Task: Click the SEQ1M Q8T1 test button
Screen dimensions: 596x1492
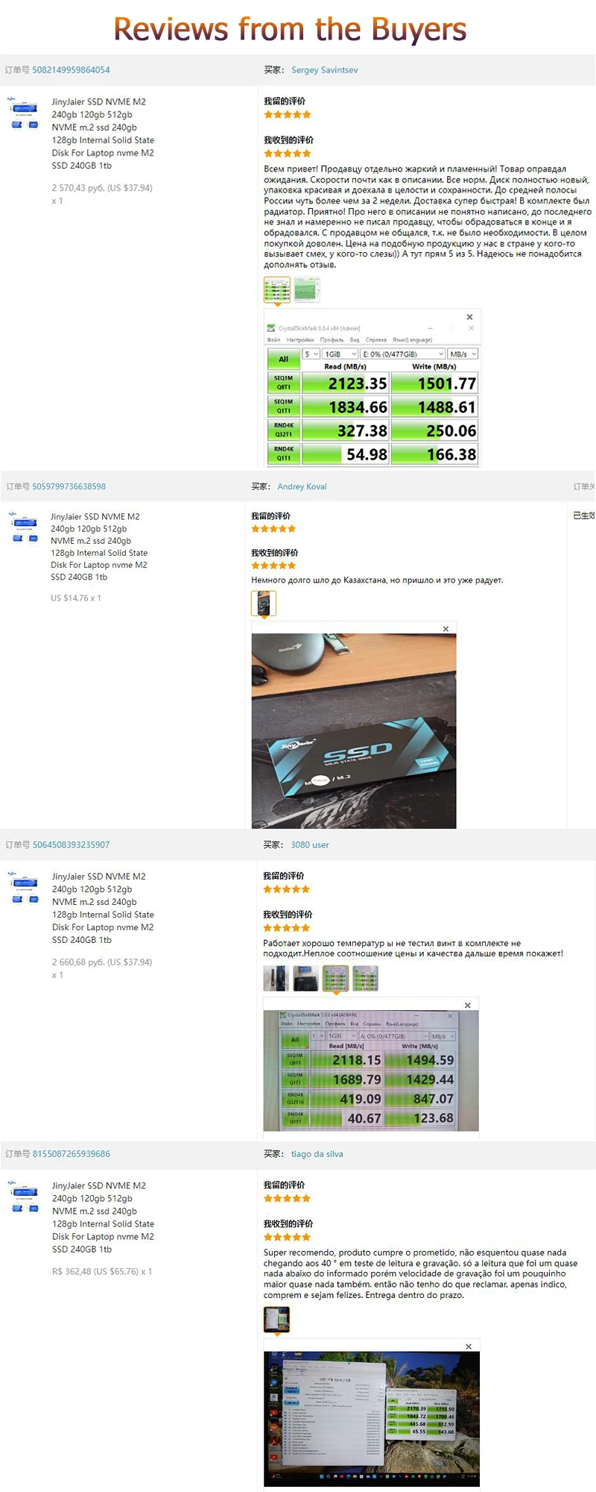Action: click(x=283, y=383)
